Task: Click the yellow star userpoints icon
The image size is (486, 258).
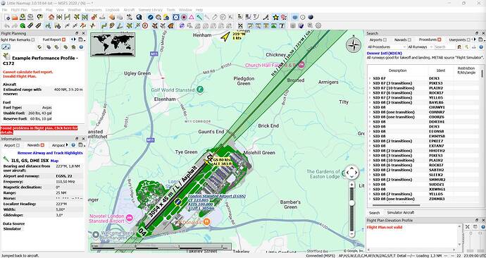Action: tap(275, 17)
